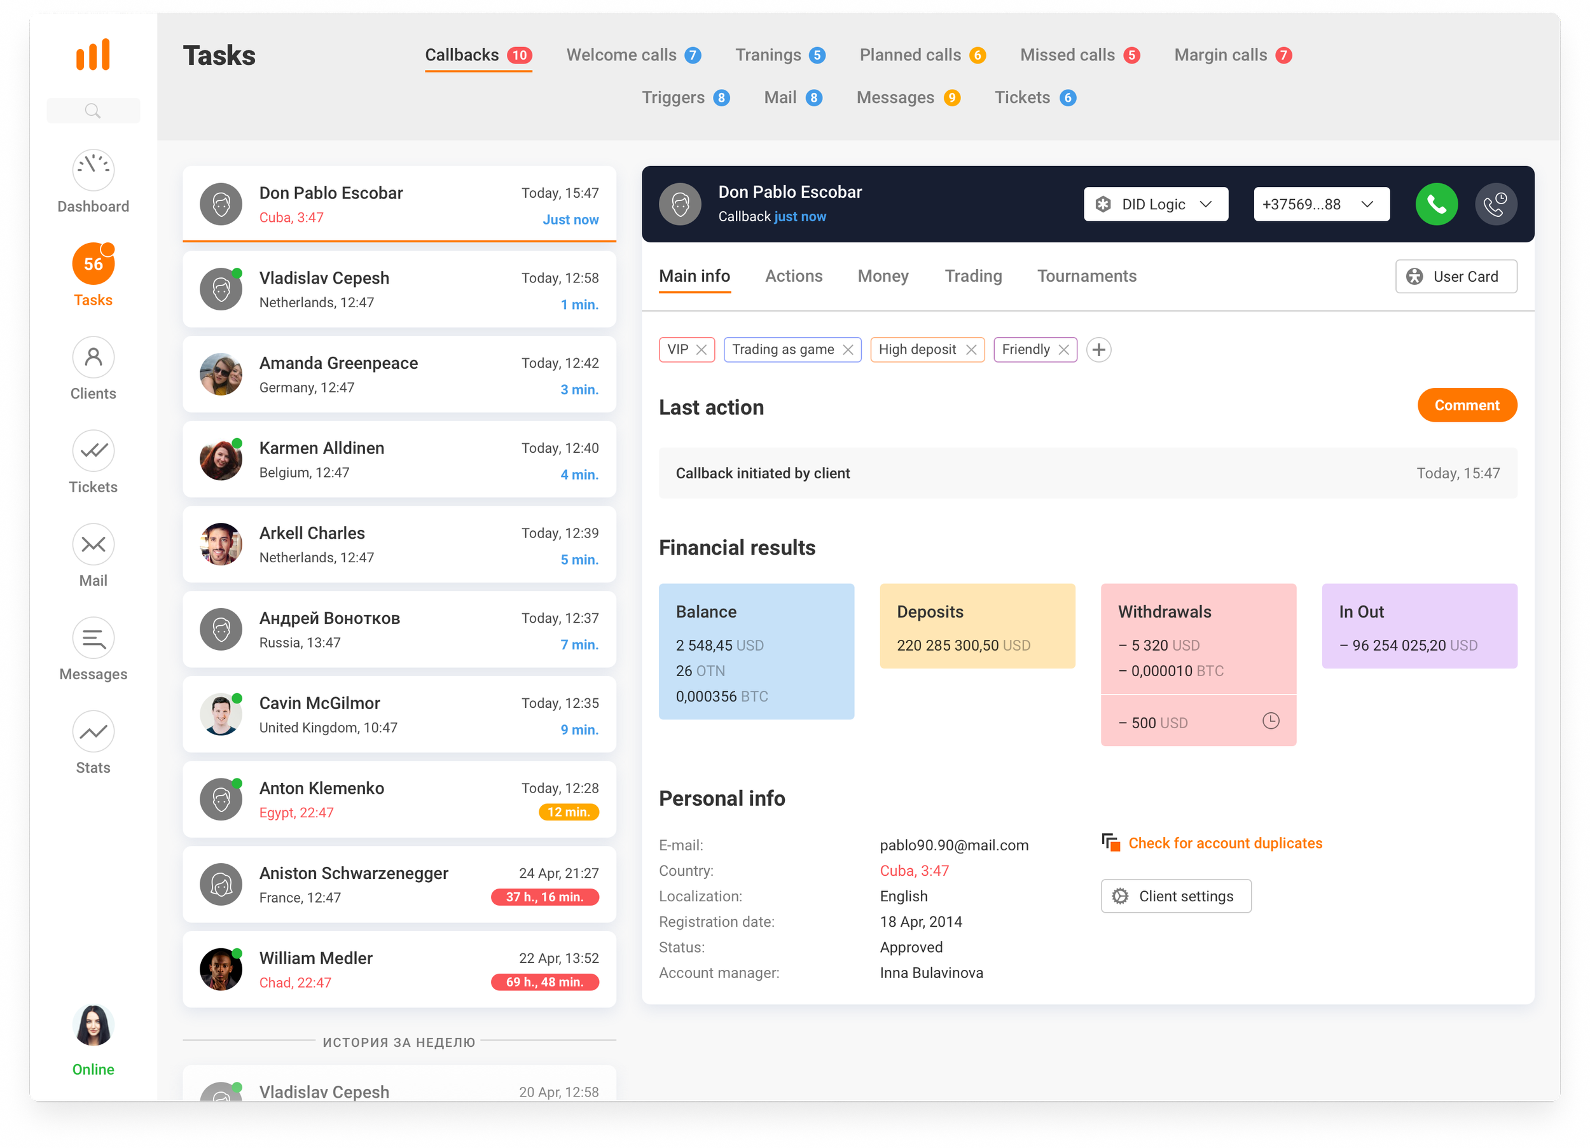Image resolution: width=1590 pixels, height=1148 pixels.
Task: Open the phone number dropdown
Action: [1321, 204]
